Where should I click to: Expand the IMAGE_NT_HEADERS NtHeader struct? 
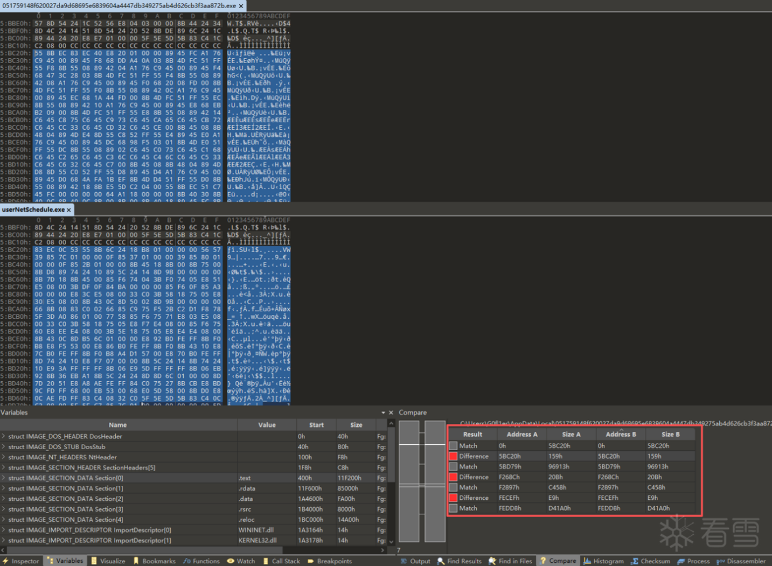point(4,457)
